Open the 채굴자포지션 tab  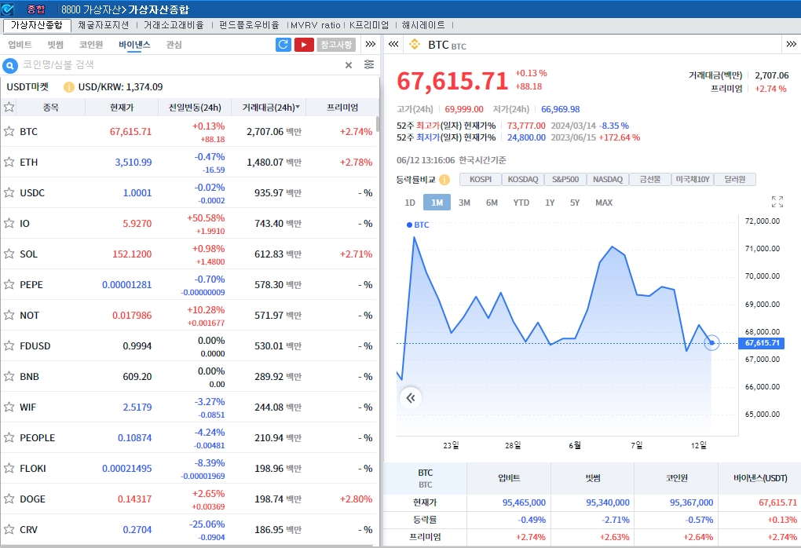coord(103,25)
